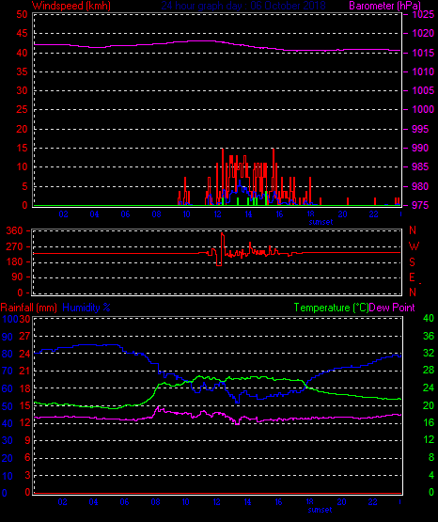This screenshot has height=522, width=438.
Task: Click the red 21 rainfall axis value
Action: [x=24, y=371]
